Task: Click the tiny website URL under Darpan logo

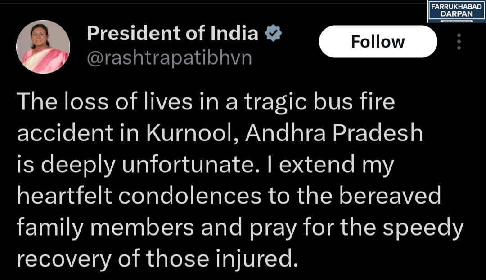Action: point(456,21)
